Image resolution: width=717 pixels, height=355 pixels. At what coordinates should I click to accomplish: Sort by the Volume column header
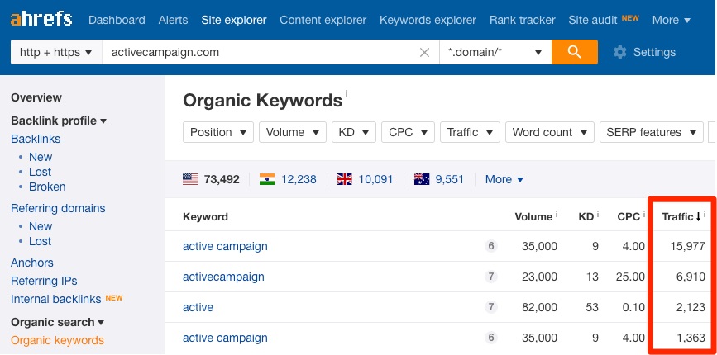point(533,217)
